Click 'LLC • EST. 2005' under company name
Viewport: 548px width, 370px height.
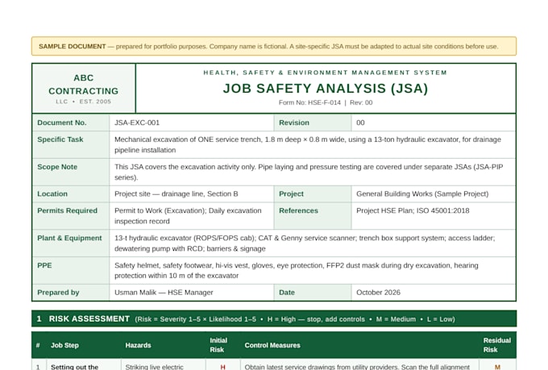[84, 102]
